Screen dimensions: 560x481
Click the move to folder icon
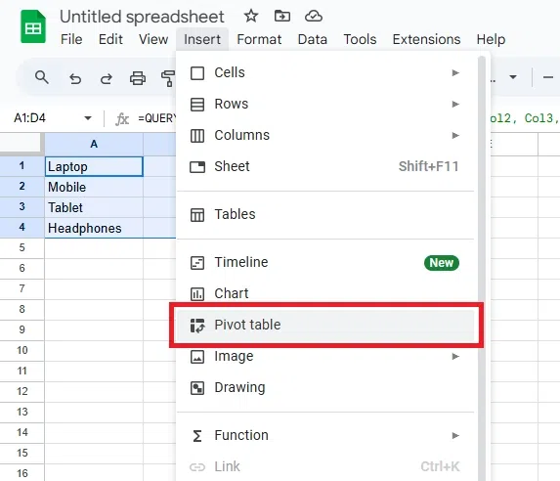pos(281,16)
